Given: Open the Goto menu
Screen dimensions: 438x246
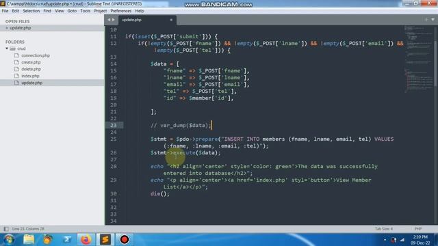Looking at the screenshot, I should 72,11.
